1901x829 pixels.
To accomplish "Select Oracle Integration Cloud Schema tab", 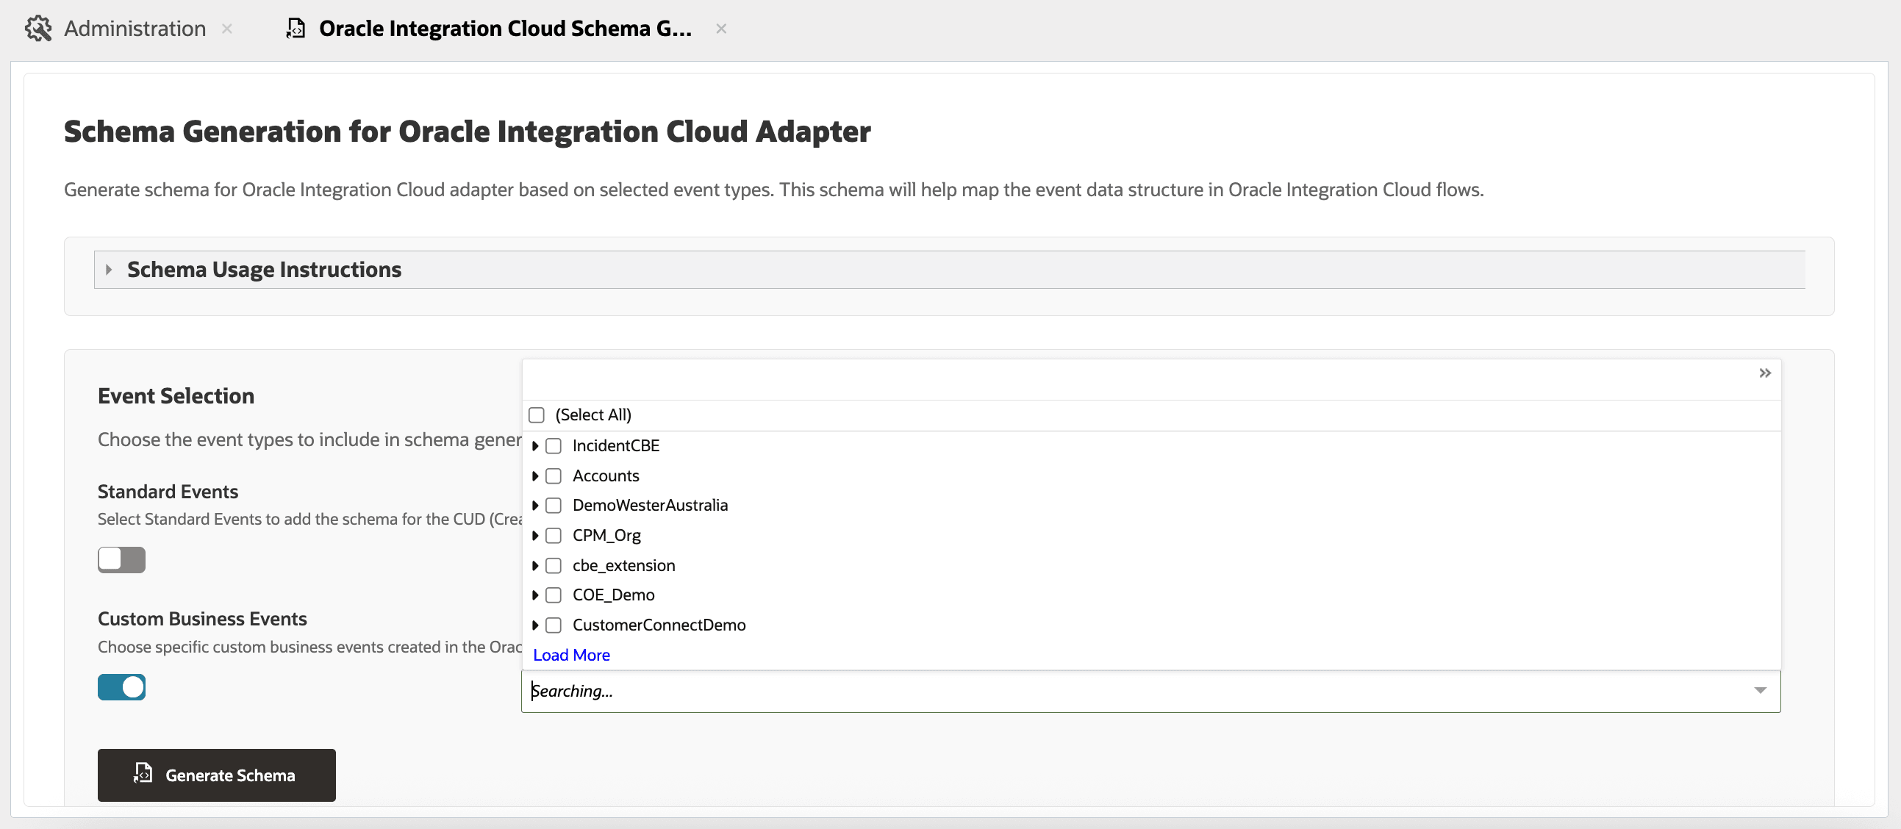I will [505, 29].
